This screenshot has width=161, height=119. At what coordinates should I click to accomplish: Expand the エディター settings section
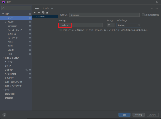pos(3,66)
